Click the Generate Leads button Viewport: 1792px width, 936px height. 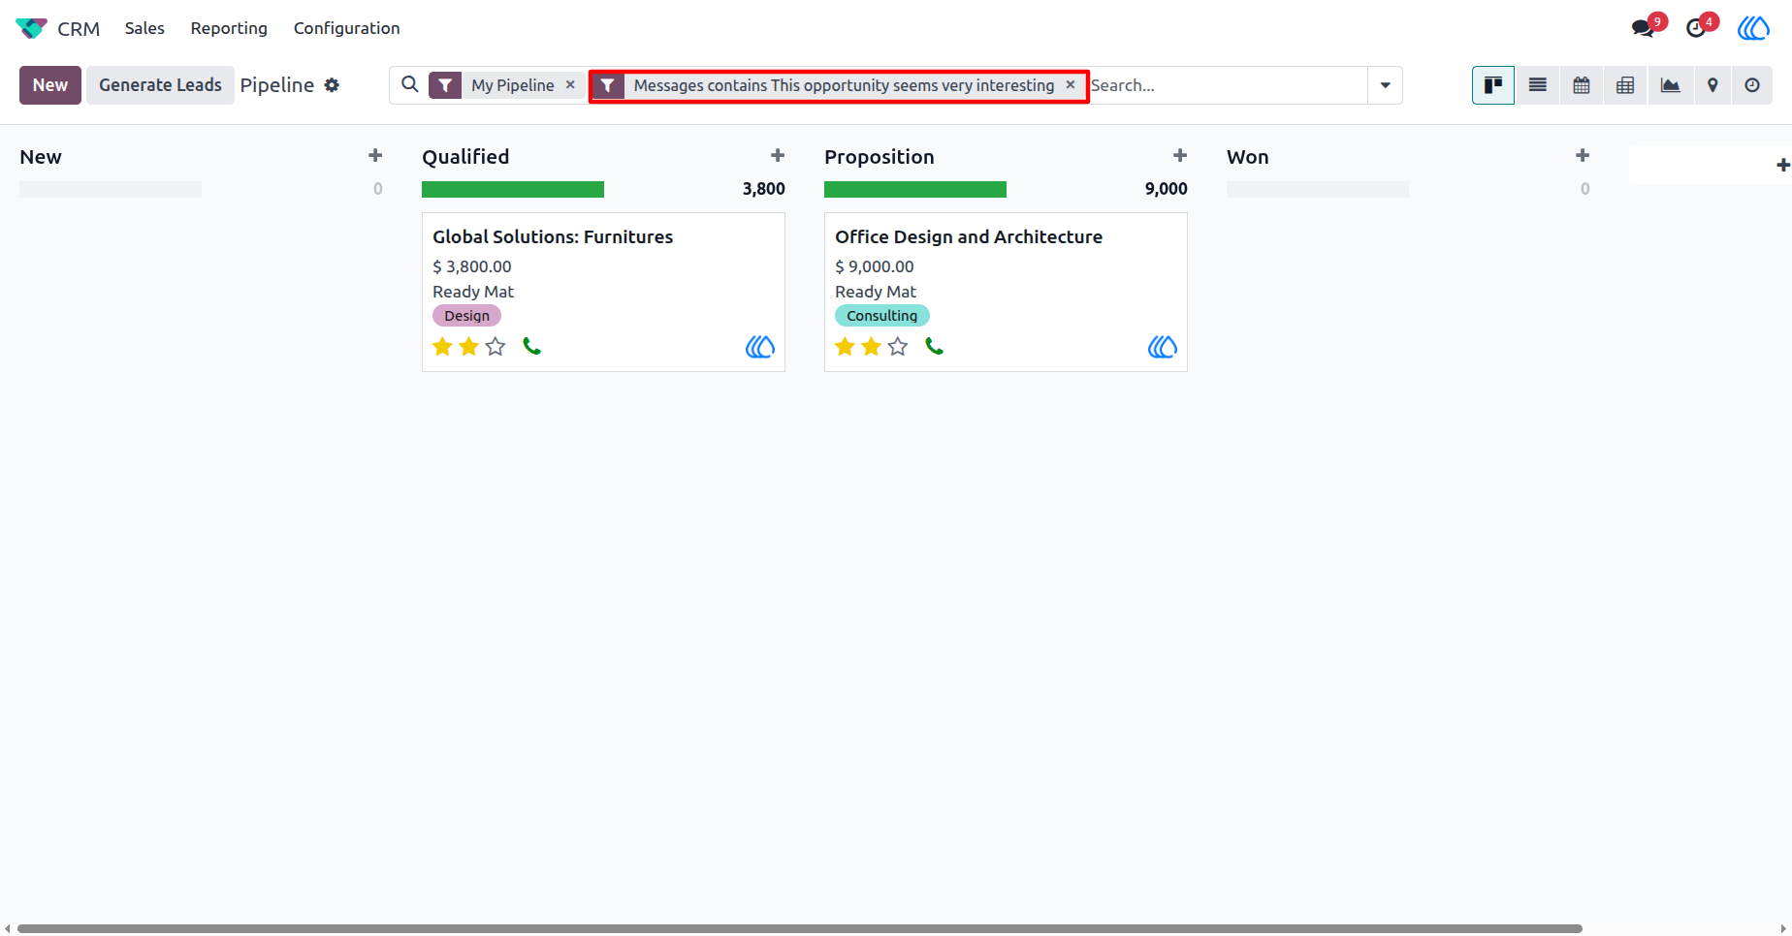pyautogui.click(x=160, y=85)
